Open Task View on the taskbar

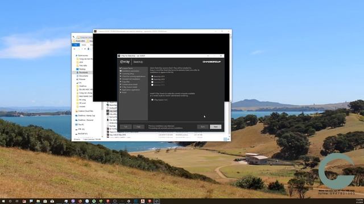coord(17,201)
